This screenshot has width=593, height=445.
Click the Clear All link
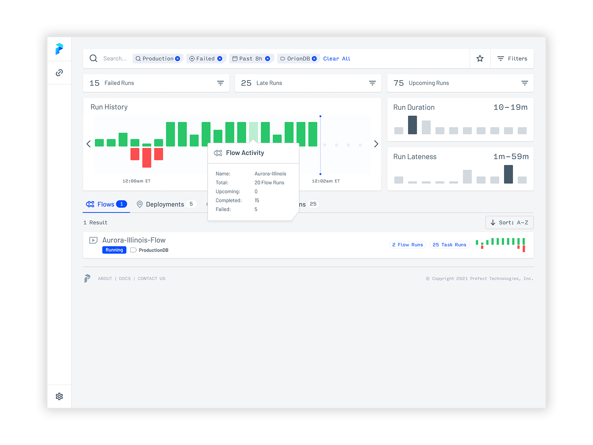pyautogui.click(x=336, y=58)
